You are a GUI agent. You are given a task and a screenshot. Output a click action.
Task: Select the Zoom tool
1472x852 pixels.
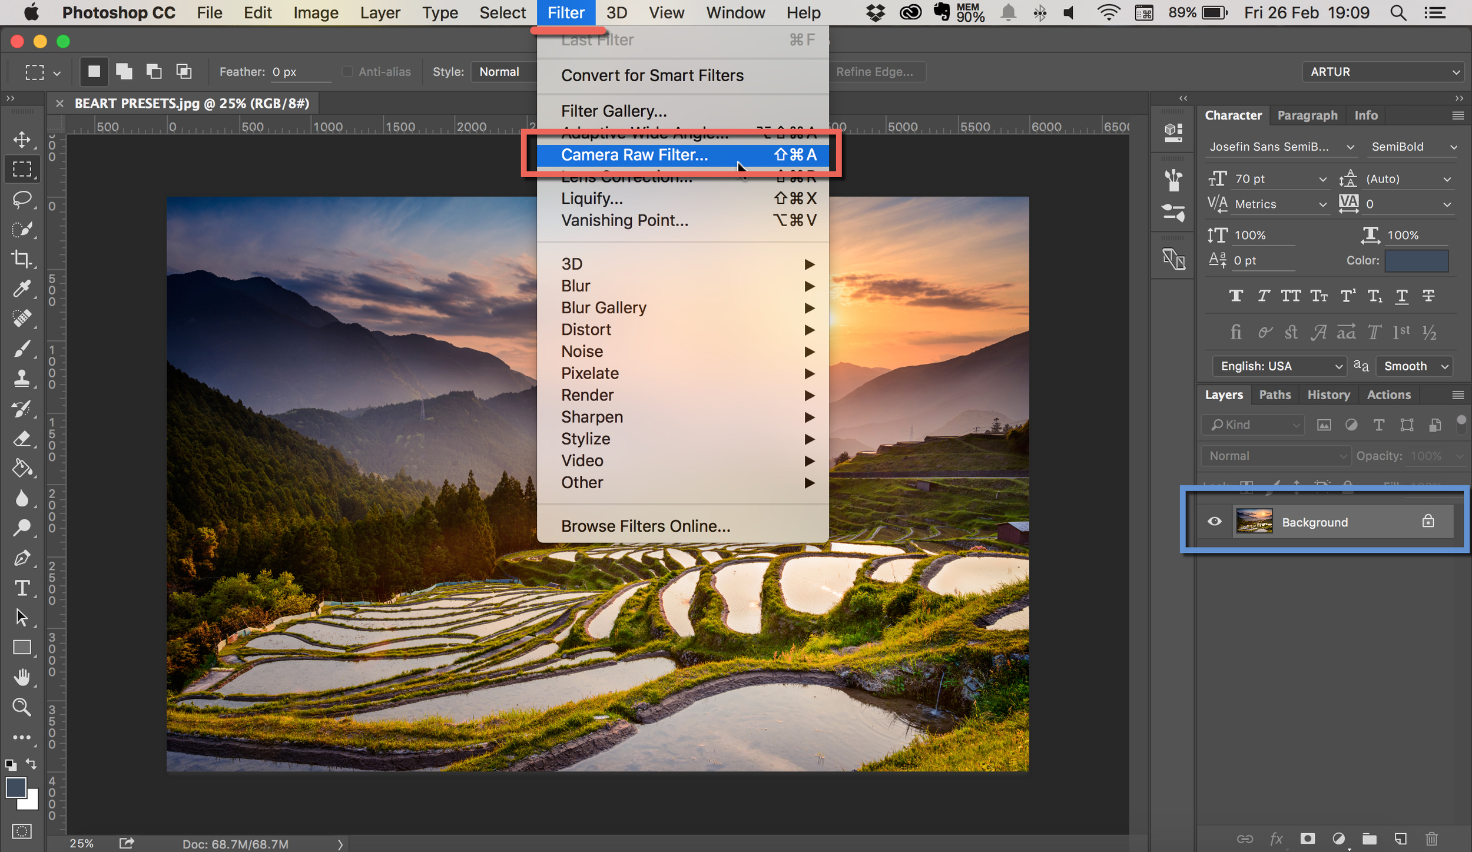click(x=22, y=707)
